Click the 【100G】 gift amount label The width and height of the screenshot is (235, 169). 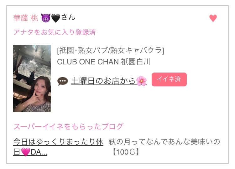coord(126,152)
